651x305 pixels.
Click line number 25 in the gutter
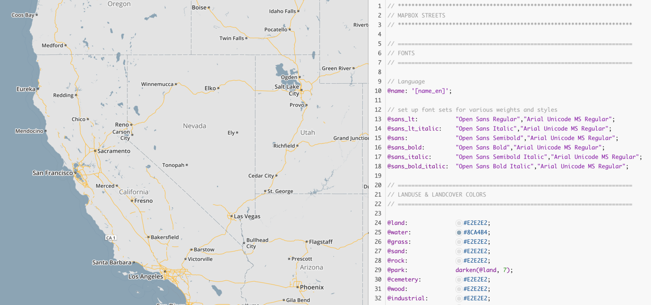click(x=378, y=233)
